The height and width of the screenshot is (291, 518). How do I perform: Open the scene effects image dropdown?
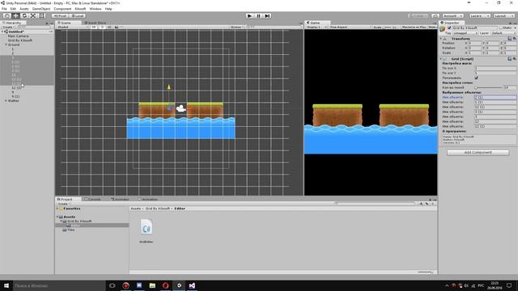pyautogui.click(x=117, y=27)
